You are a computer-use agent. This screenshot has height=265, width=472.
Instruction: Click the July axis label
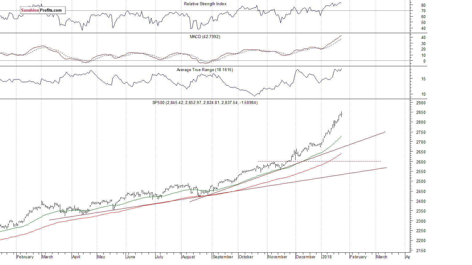point(159,257)
